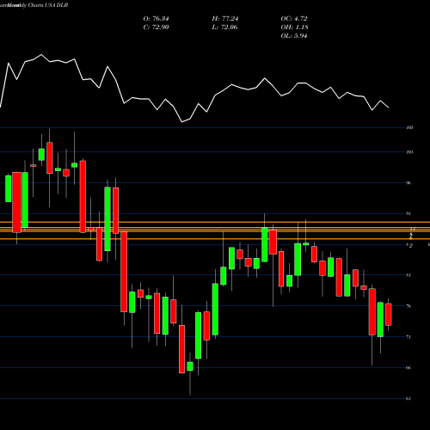Click the low value "L: 72.06"
This screenshot has width=430, height=430.
tap(224, 28)
